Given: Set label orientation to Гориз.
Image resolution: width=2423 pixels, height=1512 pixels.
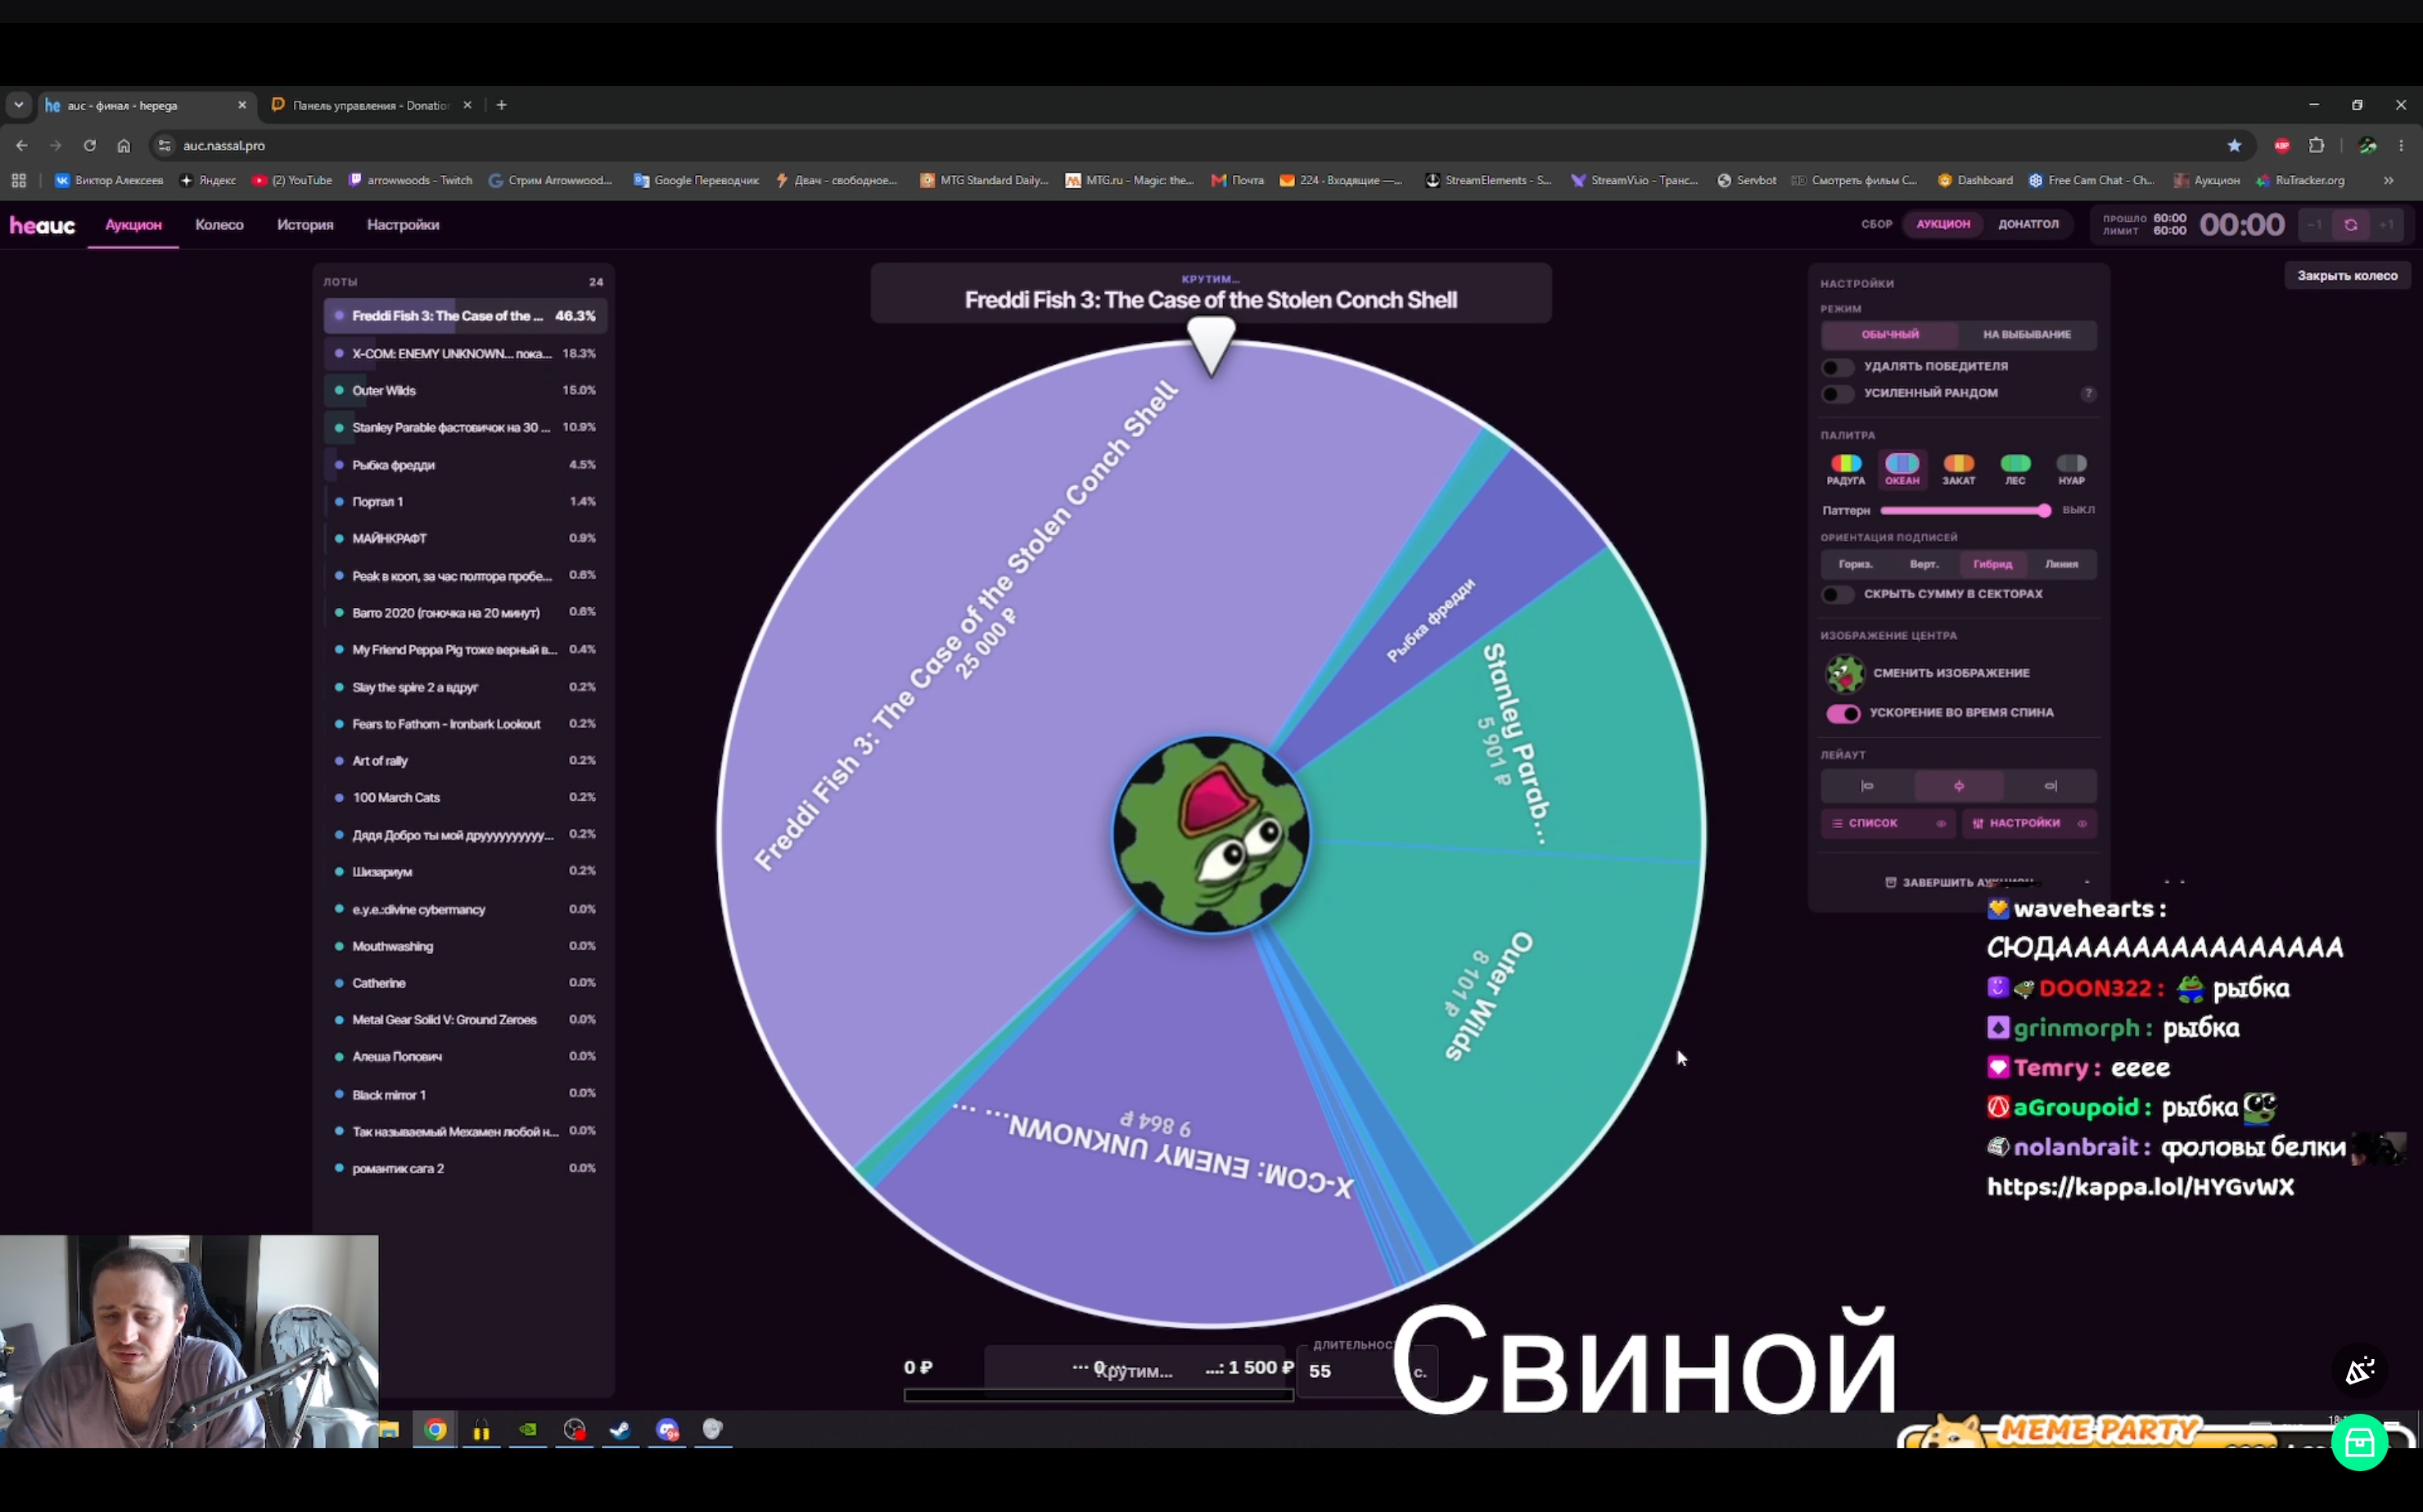Looking at the screenshot, I should (x=1855, y=565).
